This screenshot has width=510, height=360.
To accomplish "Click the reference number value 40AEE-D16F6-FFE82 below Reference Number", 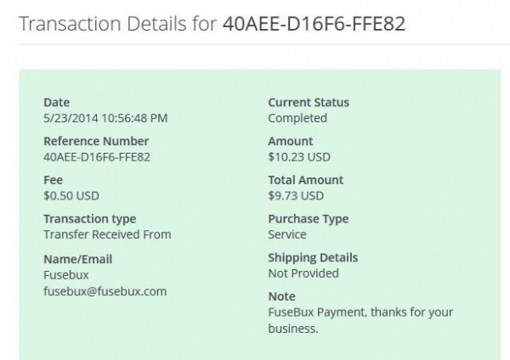I will (96, 157).
